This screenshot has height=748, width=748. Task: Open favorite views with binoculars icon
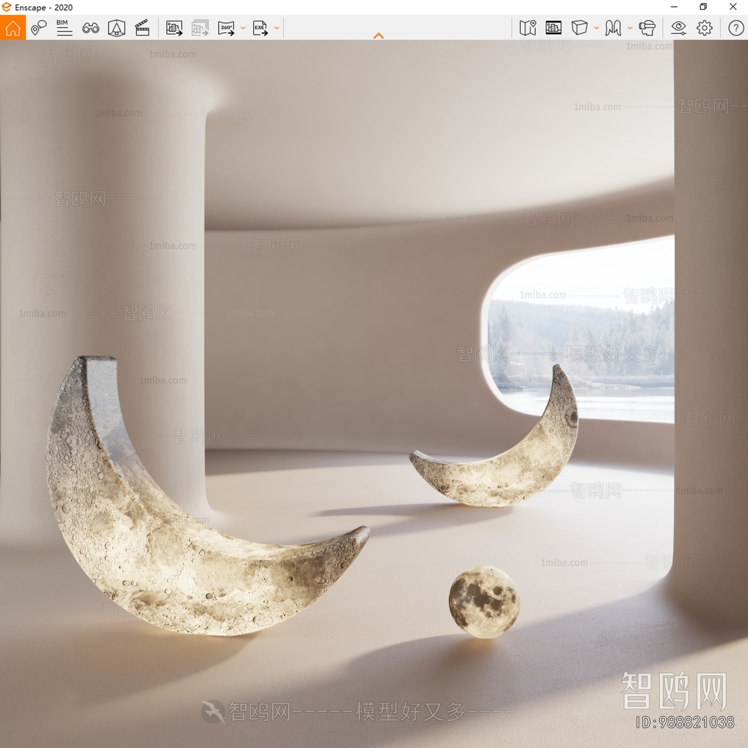click(90, 28)
